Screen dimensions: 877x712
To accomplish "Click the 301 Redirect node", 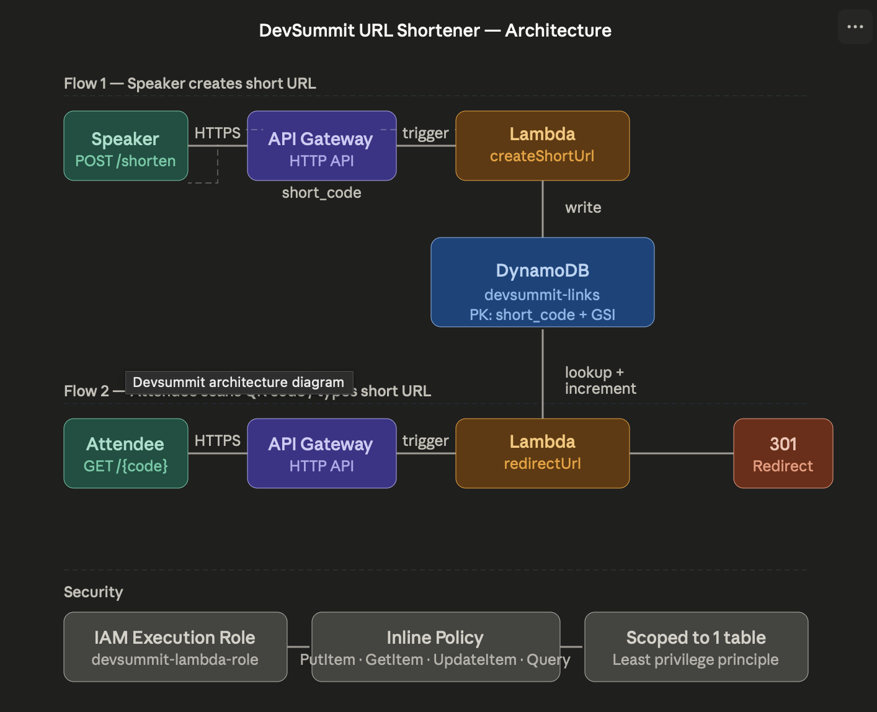I will pyautogui.click(x=783, y=453).
